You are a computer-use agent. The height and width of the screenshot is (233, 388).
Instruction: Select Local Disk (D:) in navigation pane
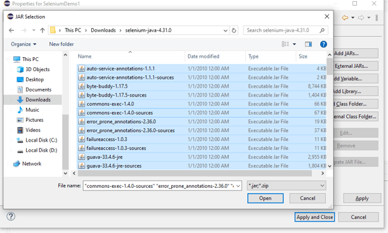[x=41, y=150]
